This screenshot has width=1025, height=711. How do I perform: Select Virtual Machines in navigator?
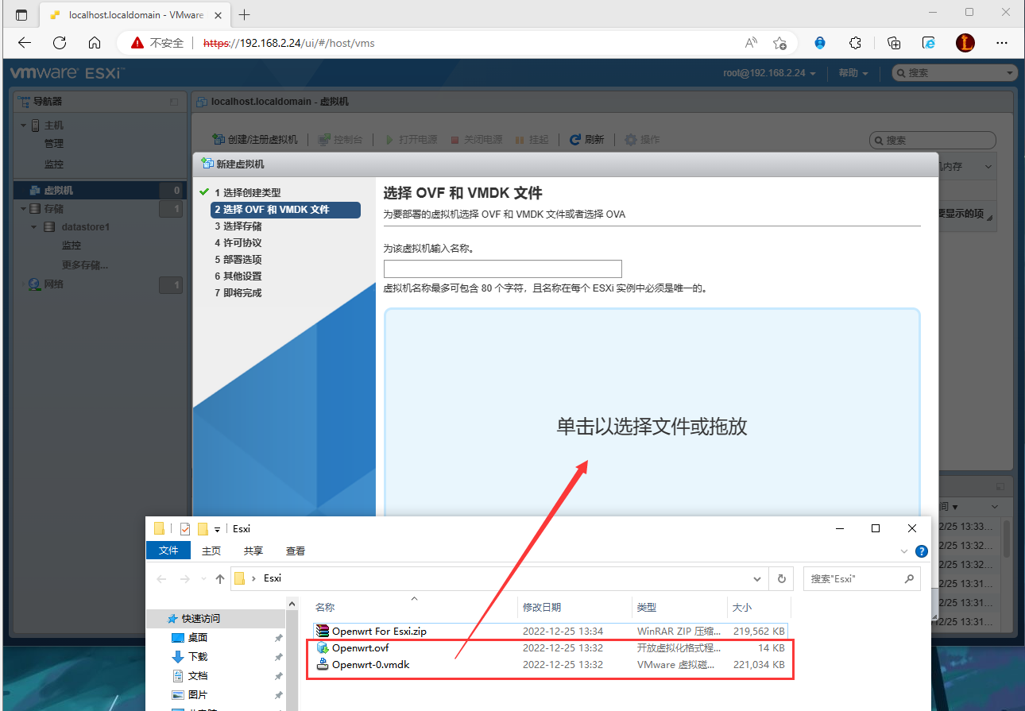click(99, 191)
